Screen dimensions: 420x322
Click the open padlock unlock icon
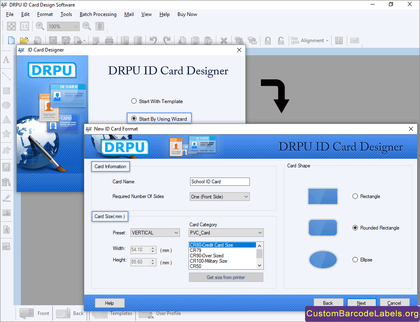[281, 41]
